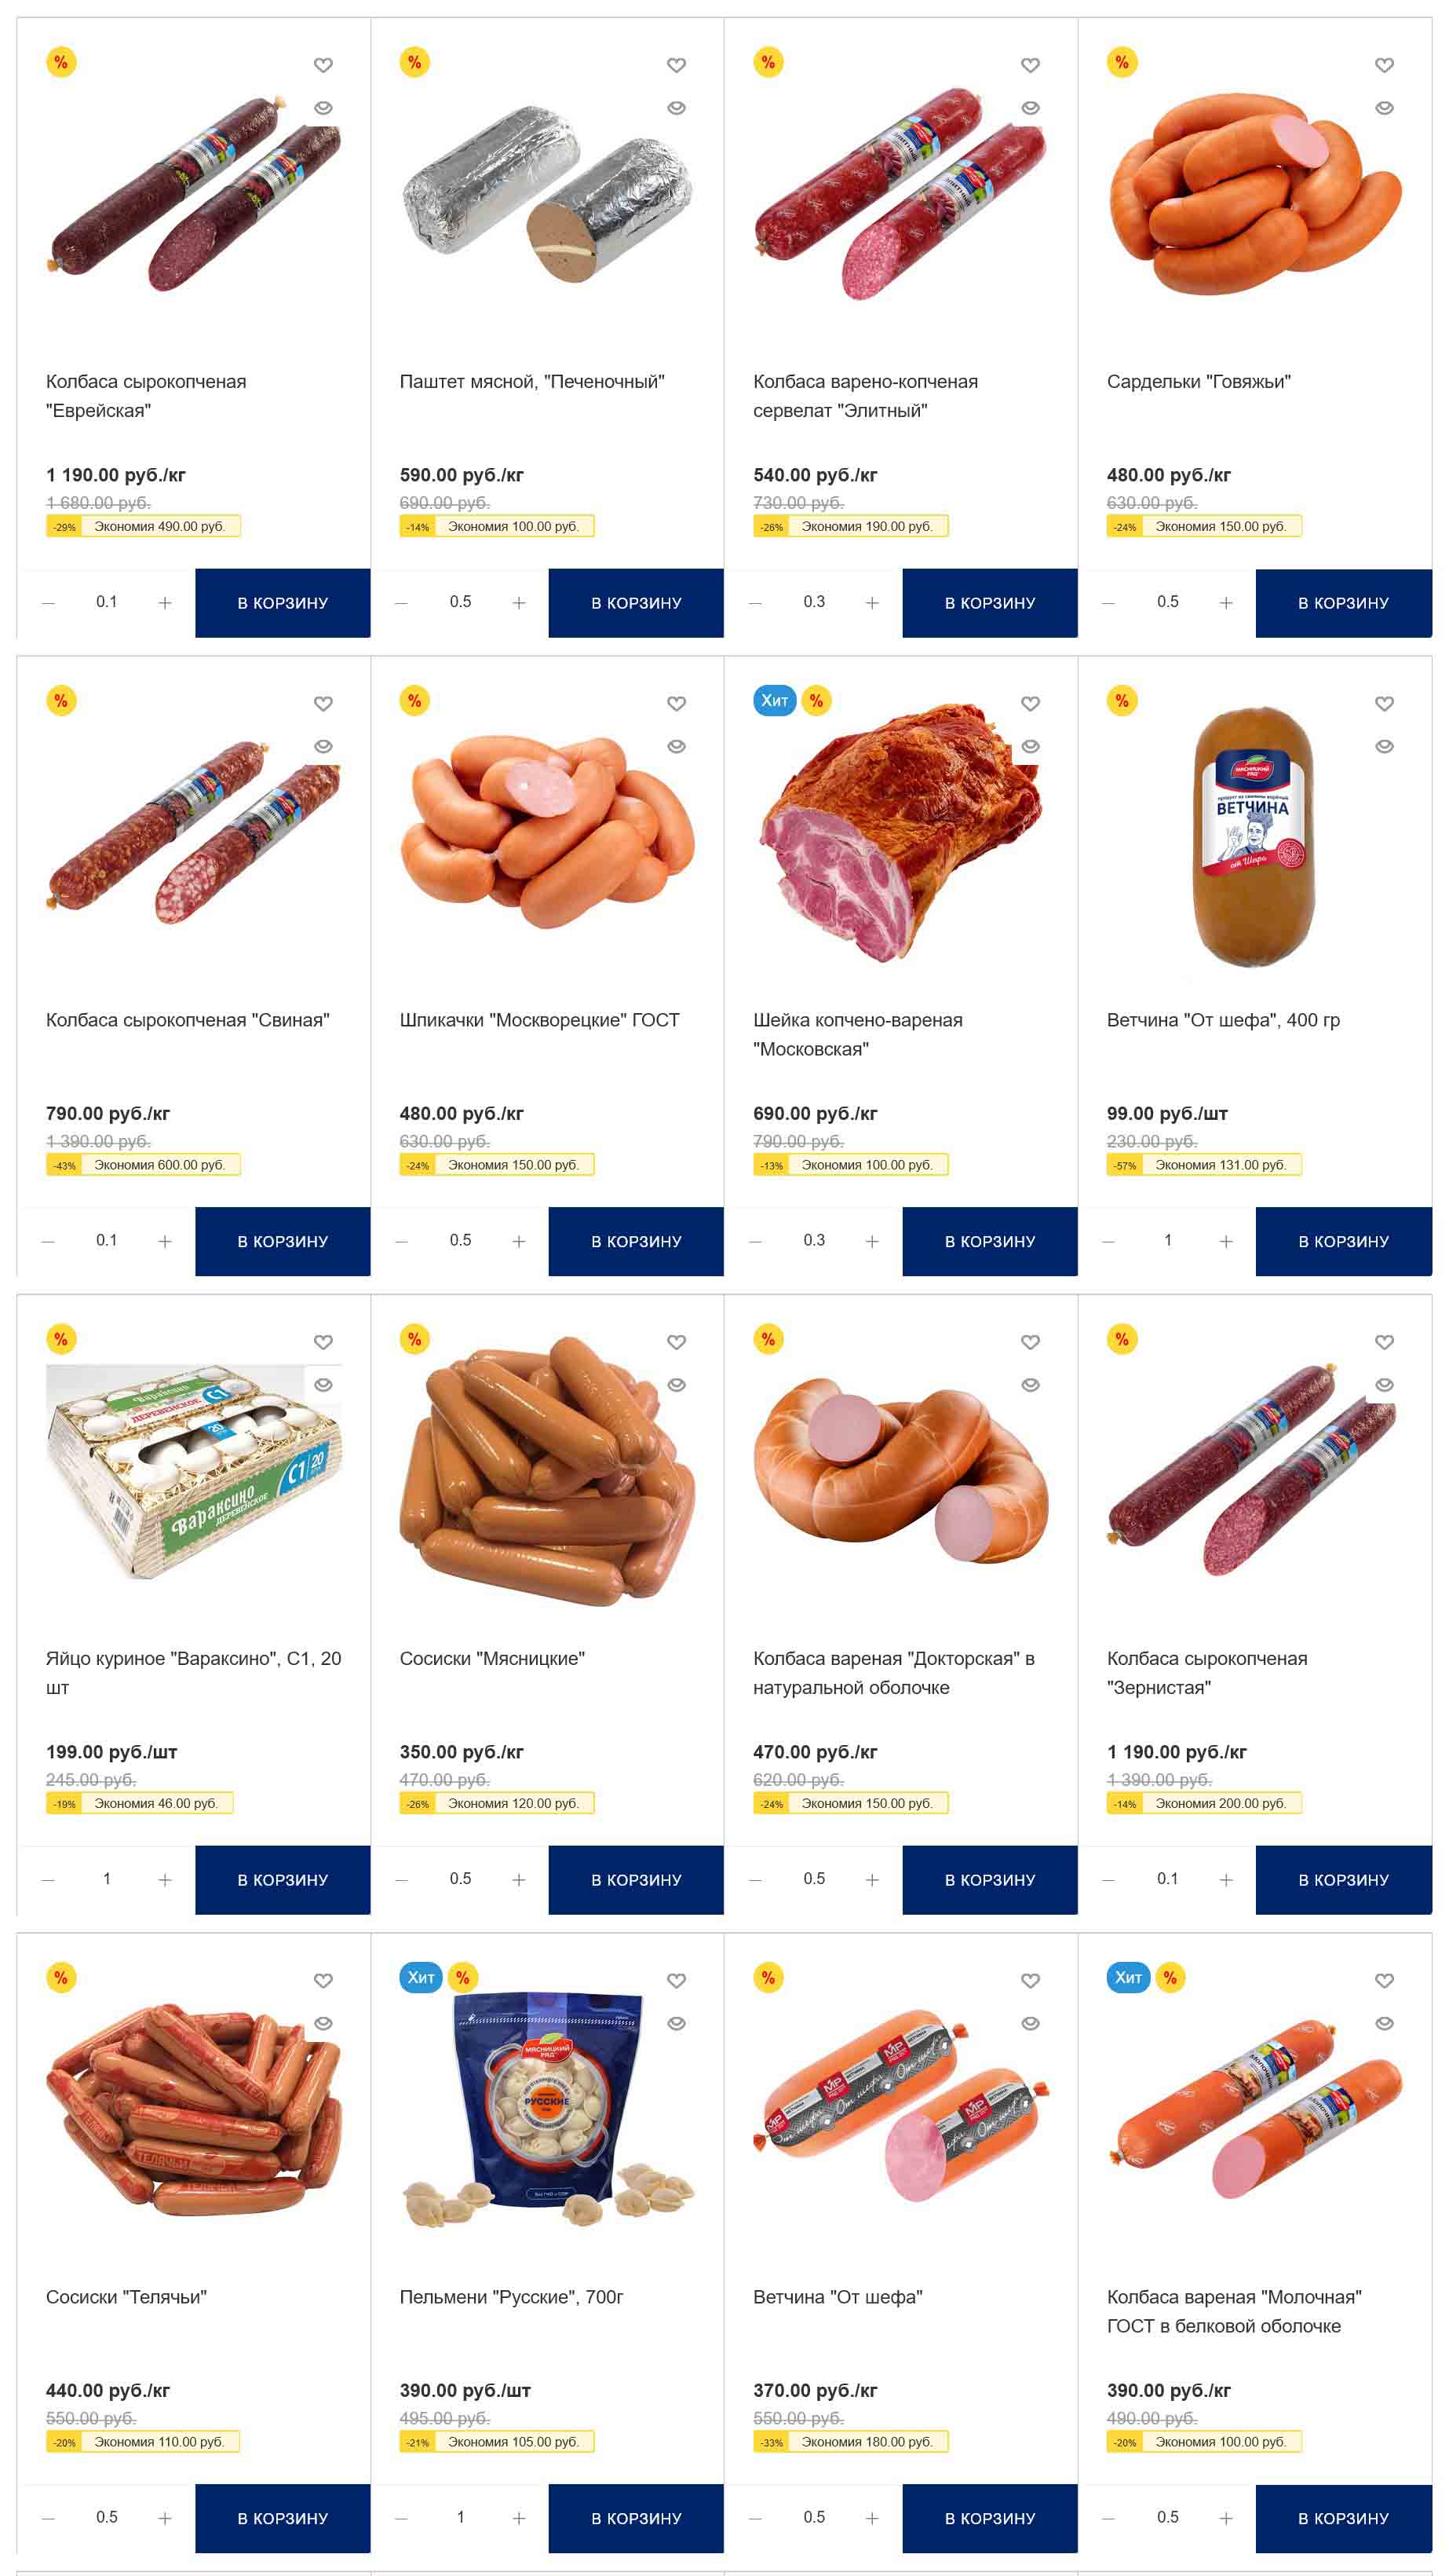
Task: Decrease quantity of Шпикачки "Москворецкие" with minus
Action: [x=402, y=1241]
